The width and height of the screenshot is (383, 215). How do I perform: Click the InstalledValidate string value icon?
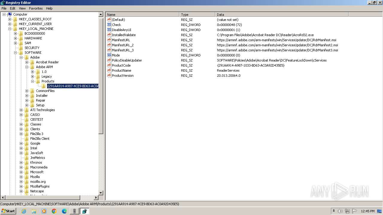point(109,35)
